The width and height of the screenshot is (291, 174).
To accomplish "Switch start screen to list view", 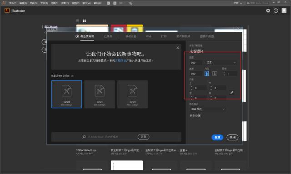I will click(78, 21).
